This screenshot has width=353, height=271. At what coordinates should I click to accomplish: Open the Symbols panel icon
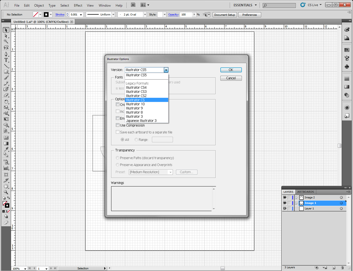click(x=347, y=66)
